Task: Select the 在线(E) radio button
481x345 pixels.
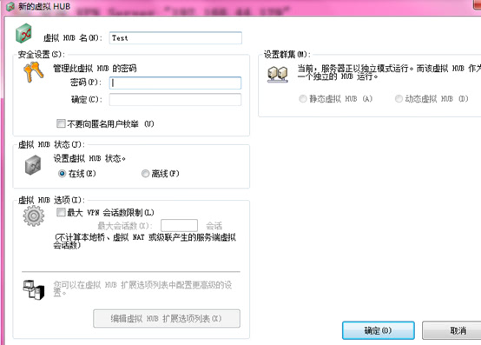Action: point(62,174)
